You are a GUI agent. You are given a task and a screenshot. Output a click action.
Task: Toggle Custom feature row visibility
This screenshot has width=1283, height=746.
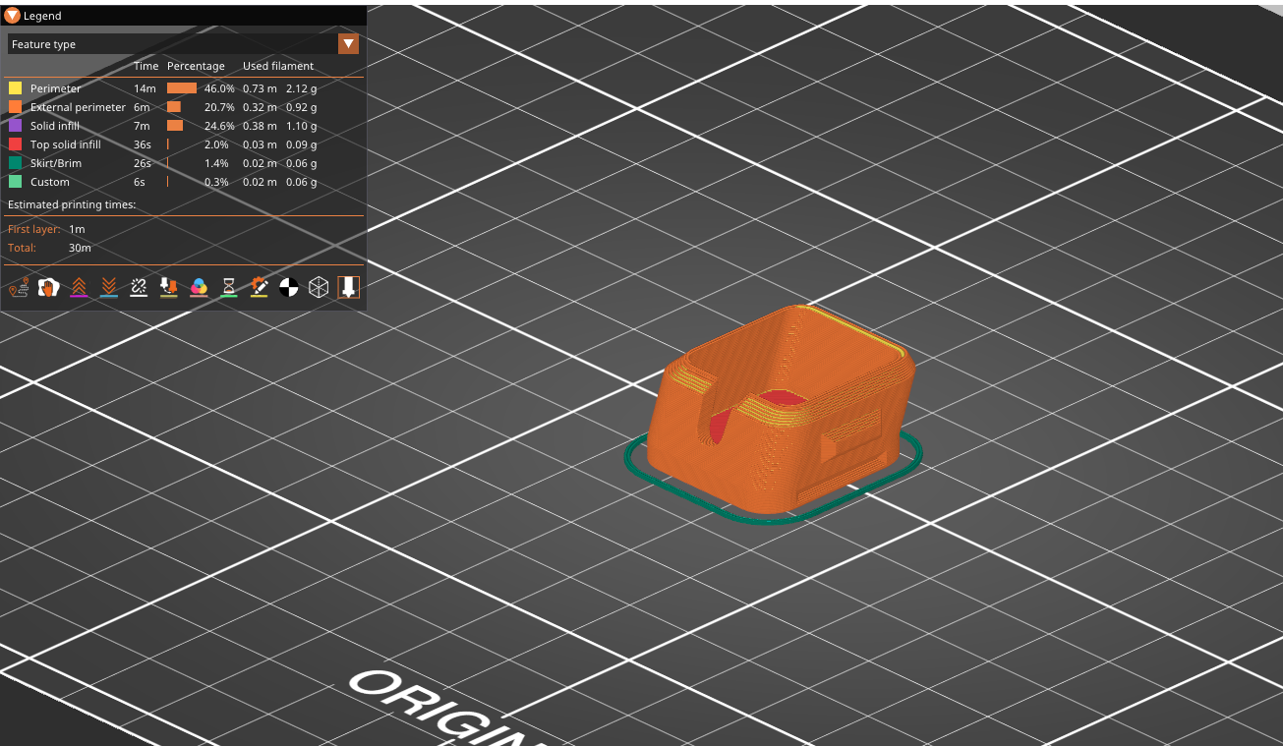click(183, 182)
